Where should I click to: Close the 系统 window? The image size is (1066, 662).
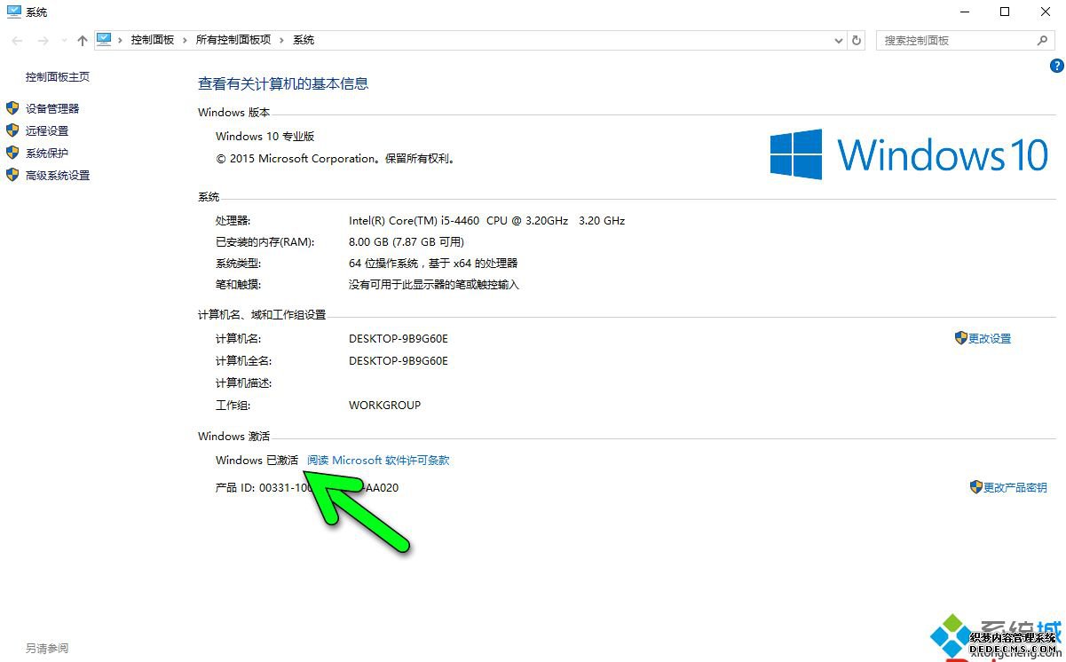(1046, 12)
